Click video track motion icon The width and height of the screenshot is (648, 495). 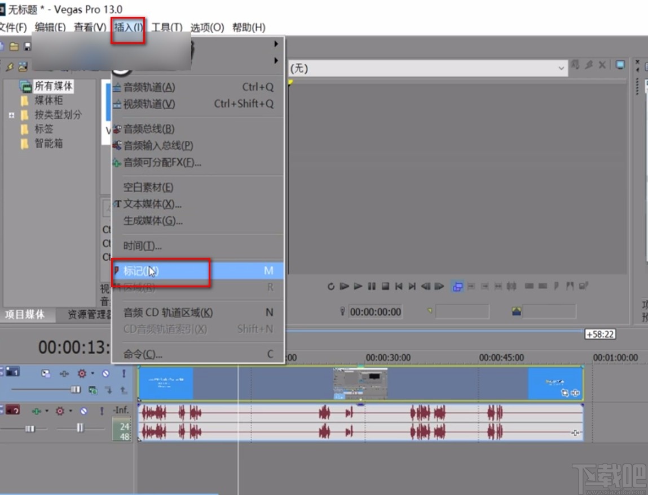coord(64,373)
